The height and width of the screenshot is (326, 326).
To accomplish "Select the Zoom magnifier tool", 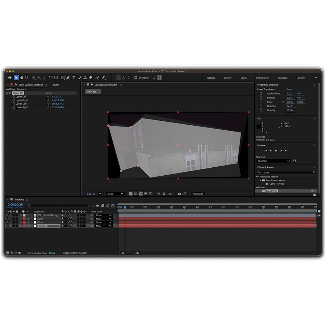I will pos(27,78).
